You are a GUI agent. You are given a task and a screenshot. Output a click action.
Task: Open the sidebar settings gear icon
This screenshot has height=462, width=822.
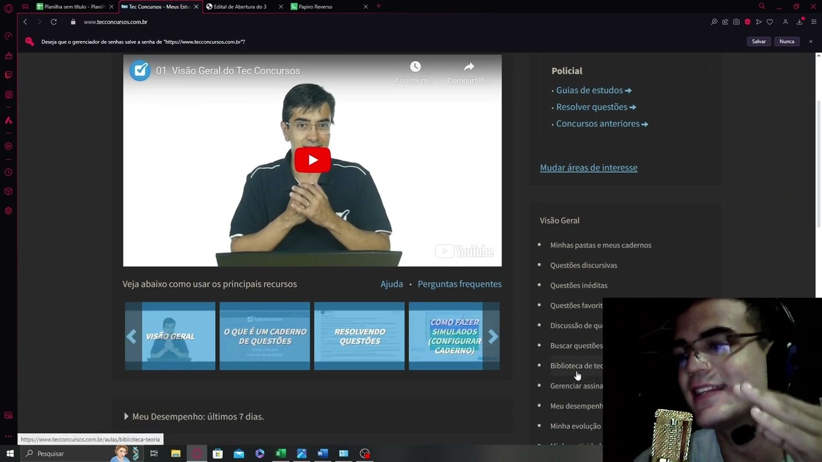click(8, 210)
